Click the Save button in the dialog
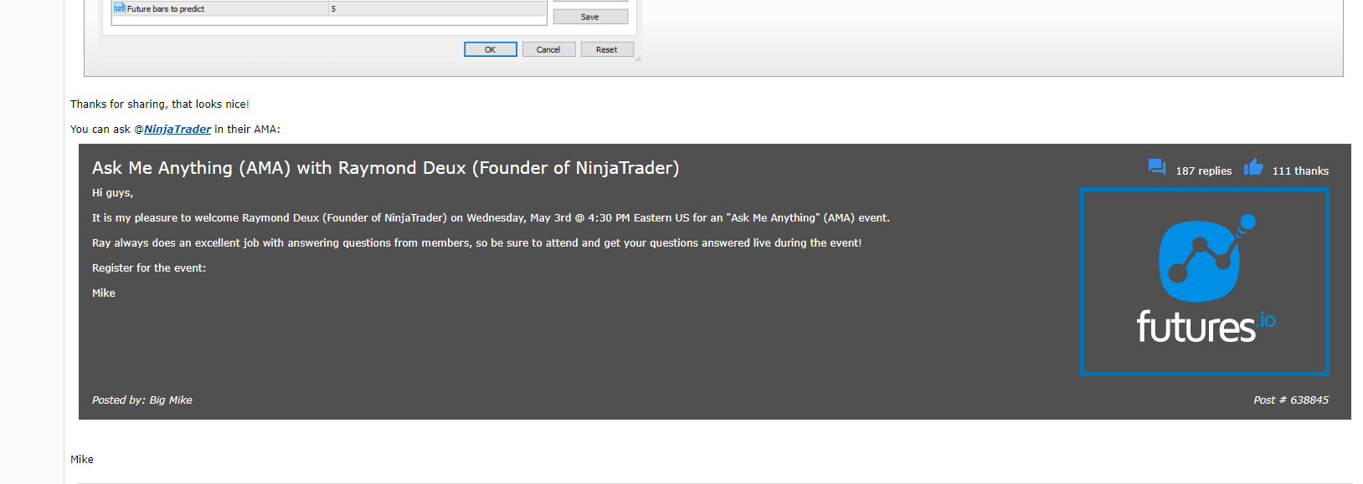This screenshot has width=1363, height=484. pyautogui.click(x=590, y=17)
